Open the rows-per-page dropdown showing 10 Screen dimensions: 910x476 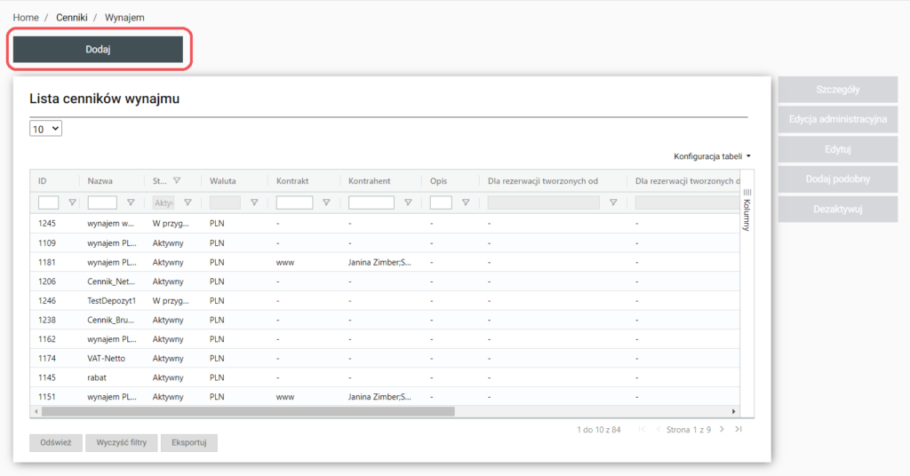tap(45, 129)
